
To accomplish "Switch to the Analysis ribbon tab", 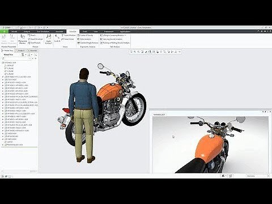I will click(27, 32).
